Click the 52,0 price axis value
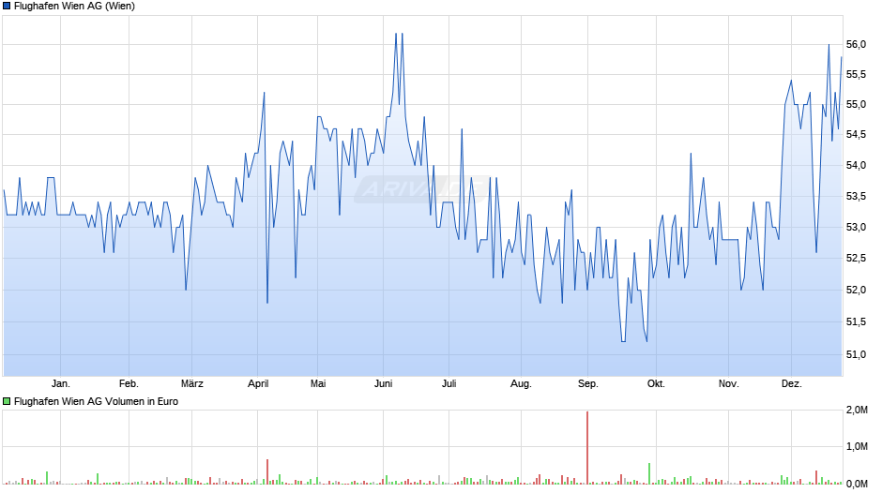 click(856, 290)
